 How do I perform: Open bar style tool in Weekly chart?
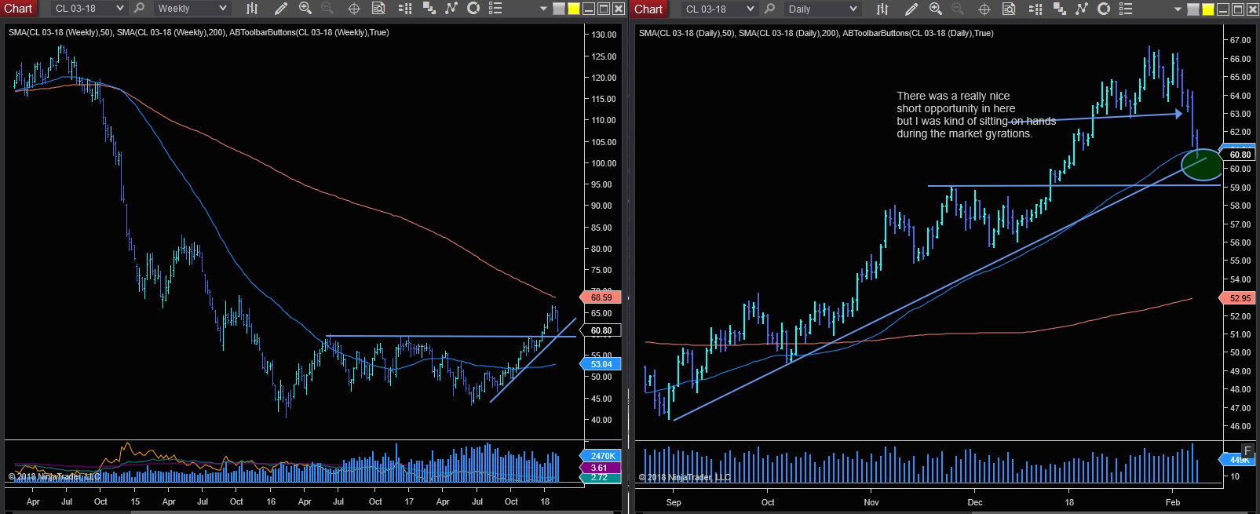pyautogui.click(x=252, y=9)
